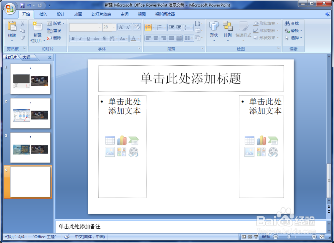Toggle bold formatting
The width and height of the screenshot is (334, 243).
72,38
